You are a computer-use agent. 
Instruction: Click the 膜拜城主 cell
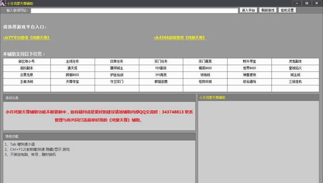click(117, 68)
